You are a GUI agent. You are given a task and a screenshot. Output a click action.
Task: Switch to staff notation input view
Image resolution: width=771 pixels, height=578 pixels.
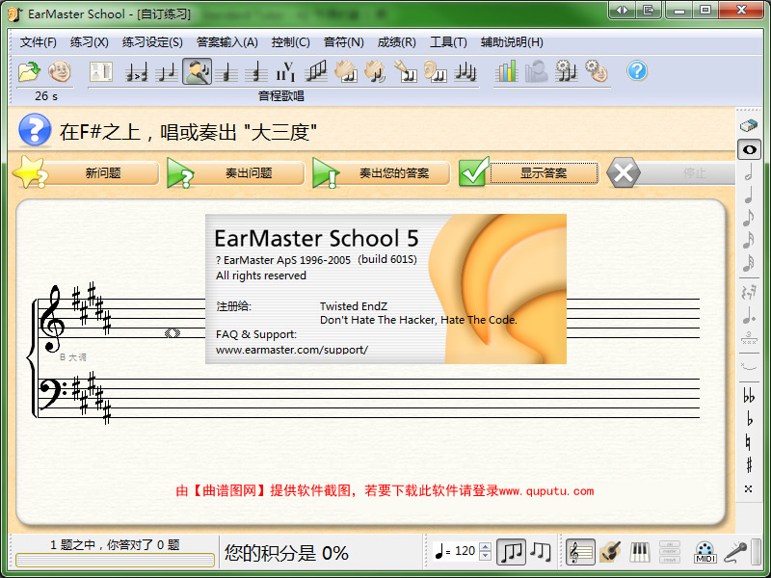580,552
